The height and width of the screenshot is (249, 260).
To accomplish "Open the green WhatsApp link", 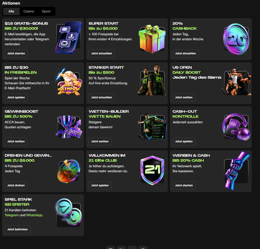I will [x=34, y=215].
